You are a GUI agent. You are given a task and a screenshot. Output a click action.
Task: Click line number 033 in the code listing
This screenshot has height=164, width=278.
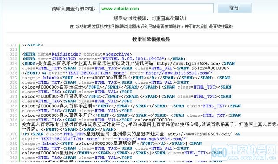pos(13,106)
